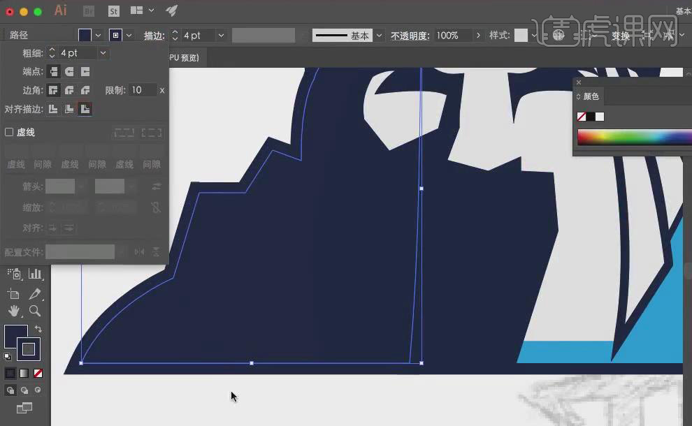Open the Bridge (Br) launcher icon
692x426 pixels.
point(89,11)
